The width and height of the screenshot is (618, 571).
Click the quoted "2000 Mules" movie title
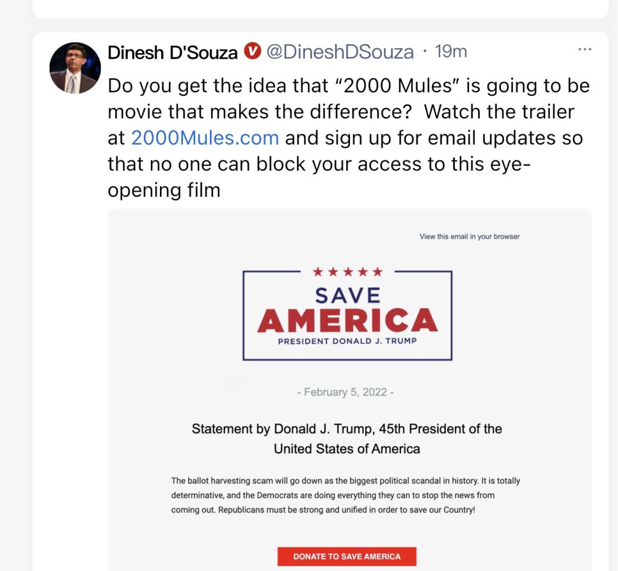(395, 86)
